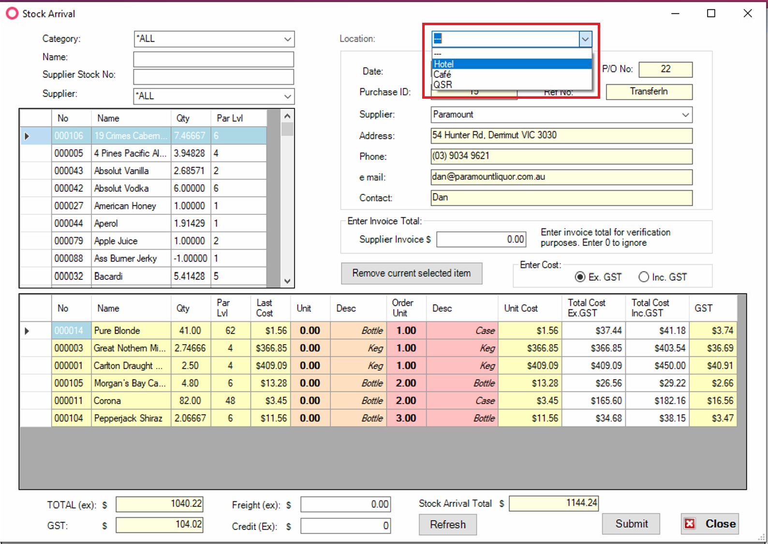768x544 pixels.
Task: Click the Supplier Invoice amount field
Action: (481, 239)
